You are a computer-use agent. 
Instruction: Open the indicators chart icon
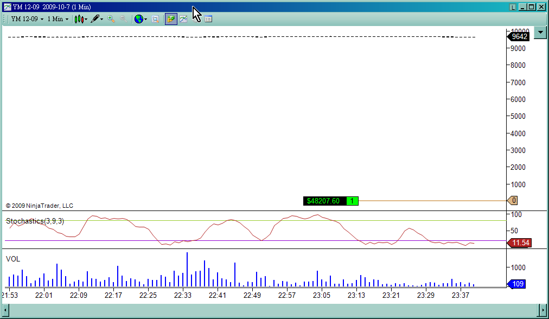click(x=183, y=19)
